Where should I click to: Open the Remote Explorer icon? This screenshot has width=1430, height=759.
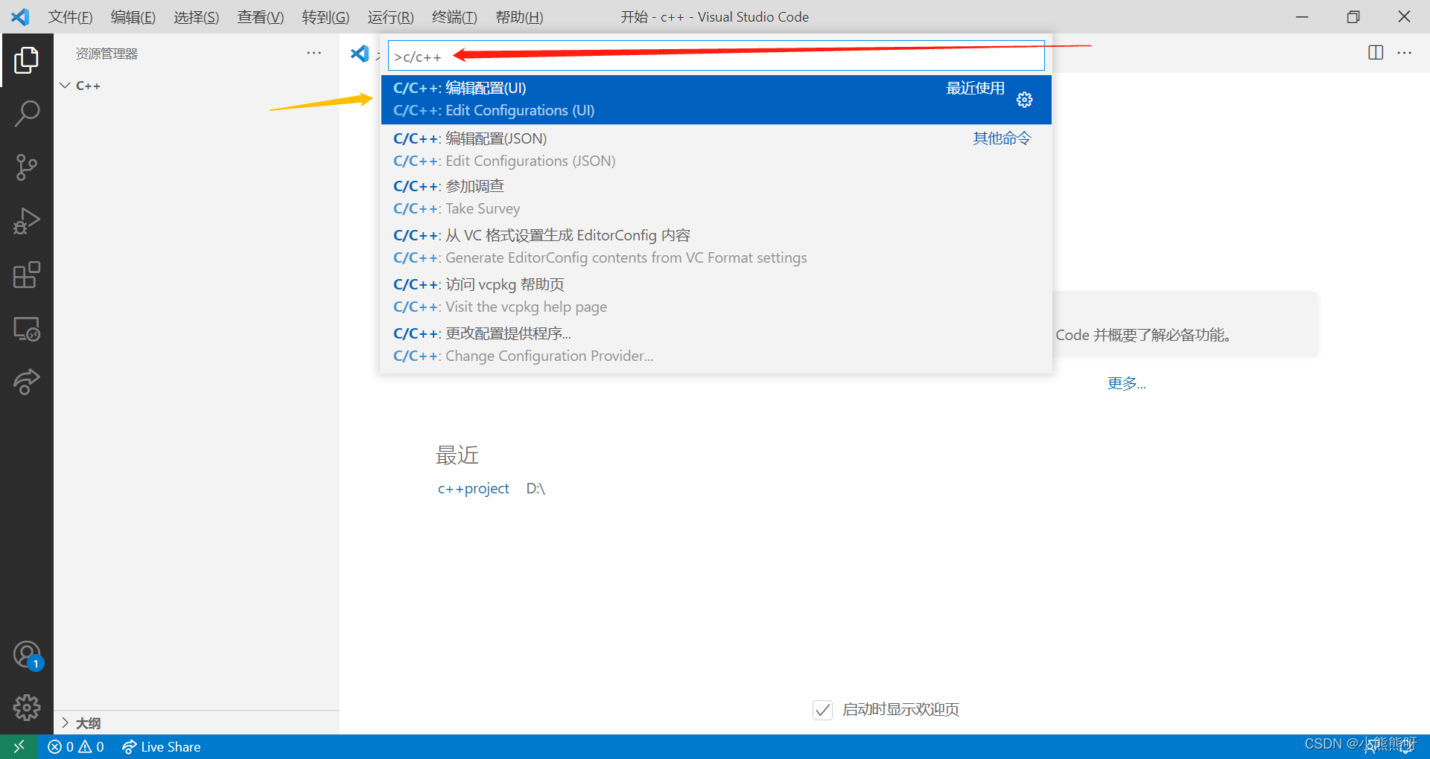(26, 328)
